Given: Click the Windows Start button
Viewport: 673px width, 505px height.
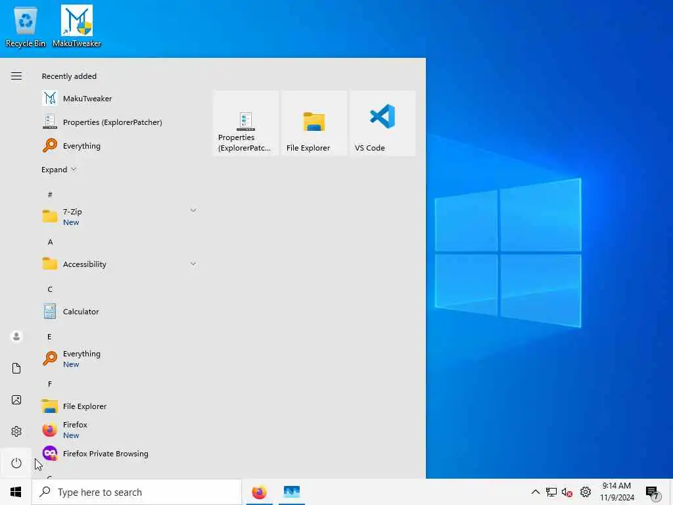Looking at the screenshot, I should tap(16, 492).
